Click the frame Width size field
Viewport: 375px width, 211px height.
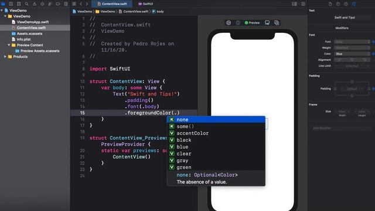tap(342, 111)
